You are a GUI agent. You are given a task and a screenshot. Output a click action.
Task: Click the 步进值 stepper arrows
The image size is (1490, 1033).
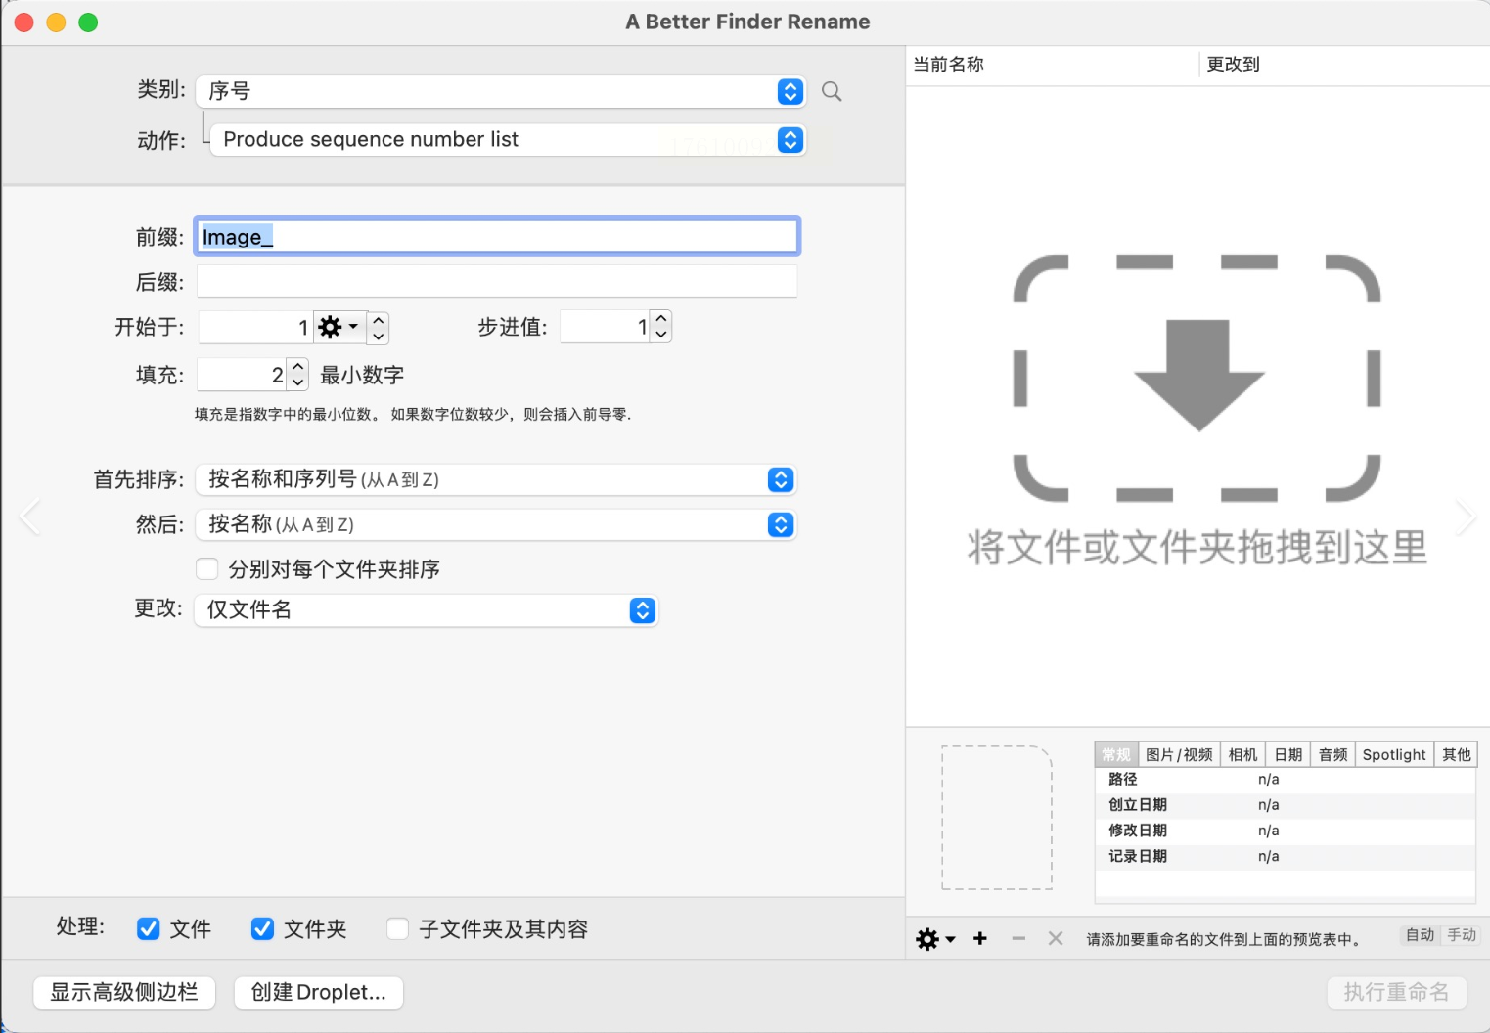[x=661, y=326]
